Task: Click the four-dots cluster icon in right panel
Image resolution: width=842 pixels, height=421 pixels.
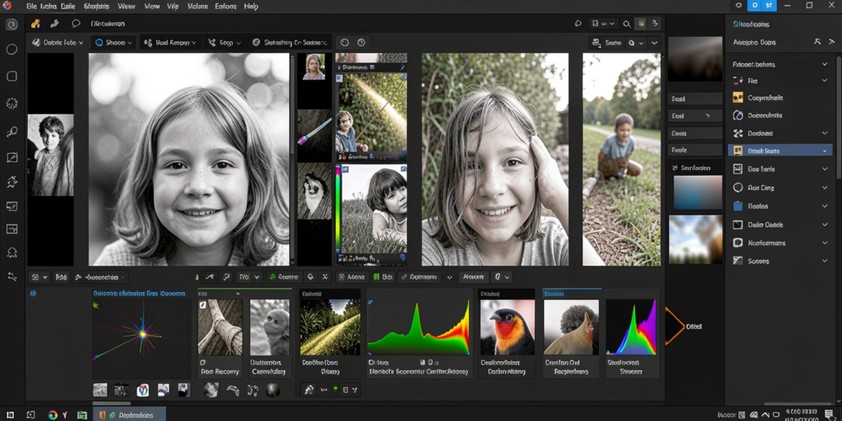Action: 738,133
